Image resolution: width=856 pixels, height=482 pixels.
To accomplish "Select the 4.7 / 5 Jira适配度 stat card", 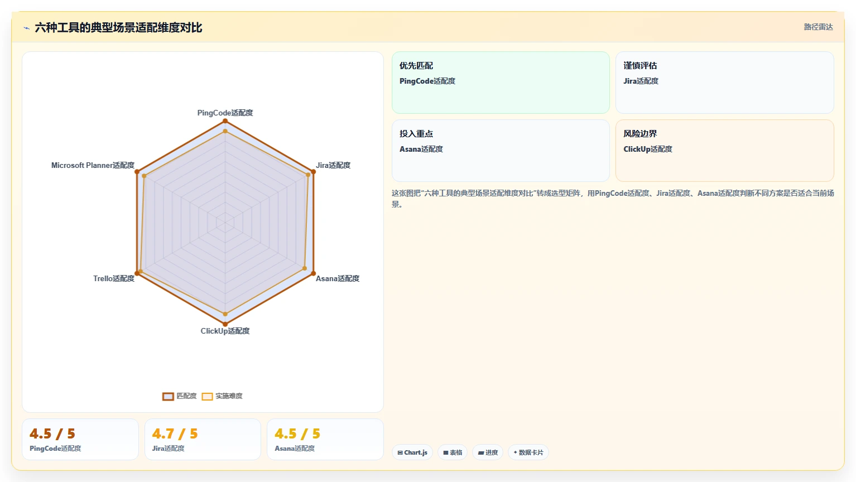I will point(203,440).
